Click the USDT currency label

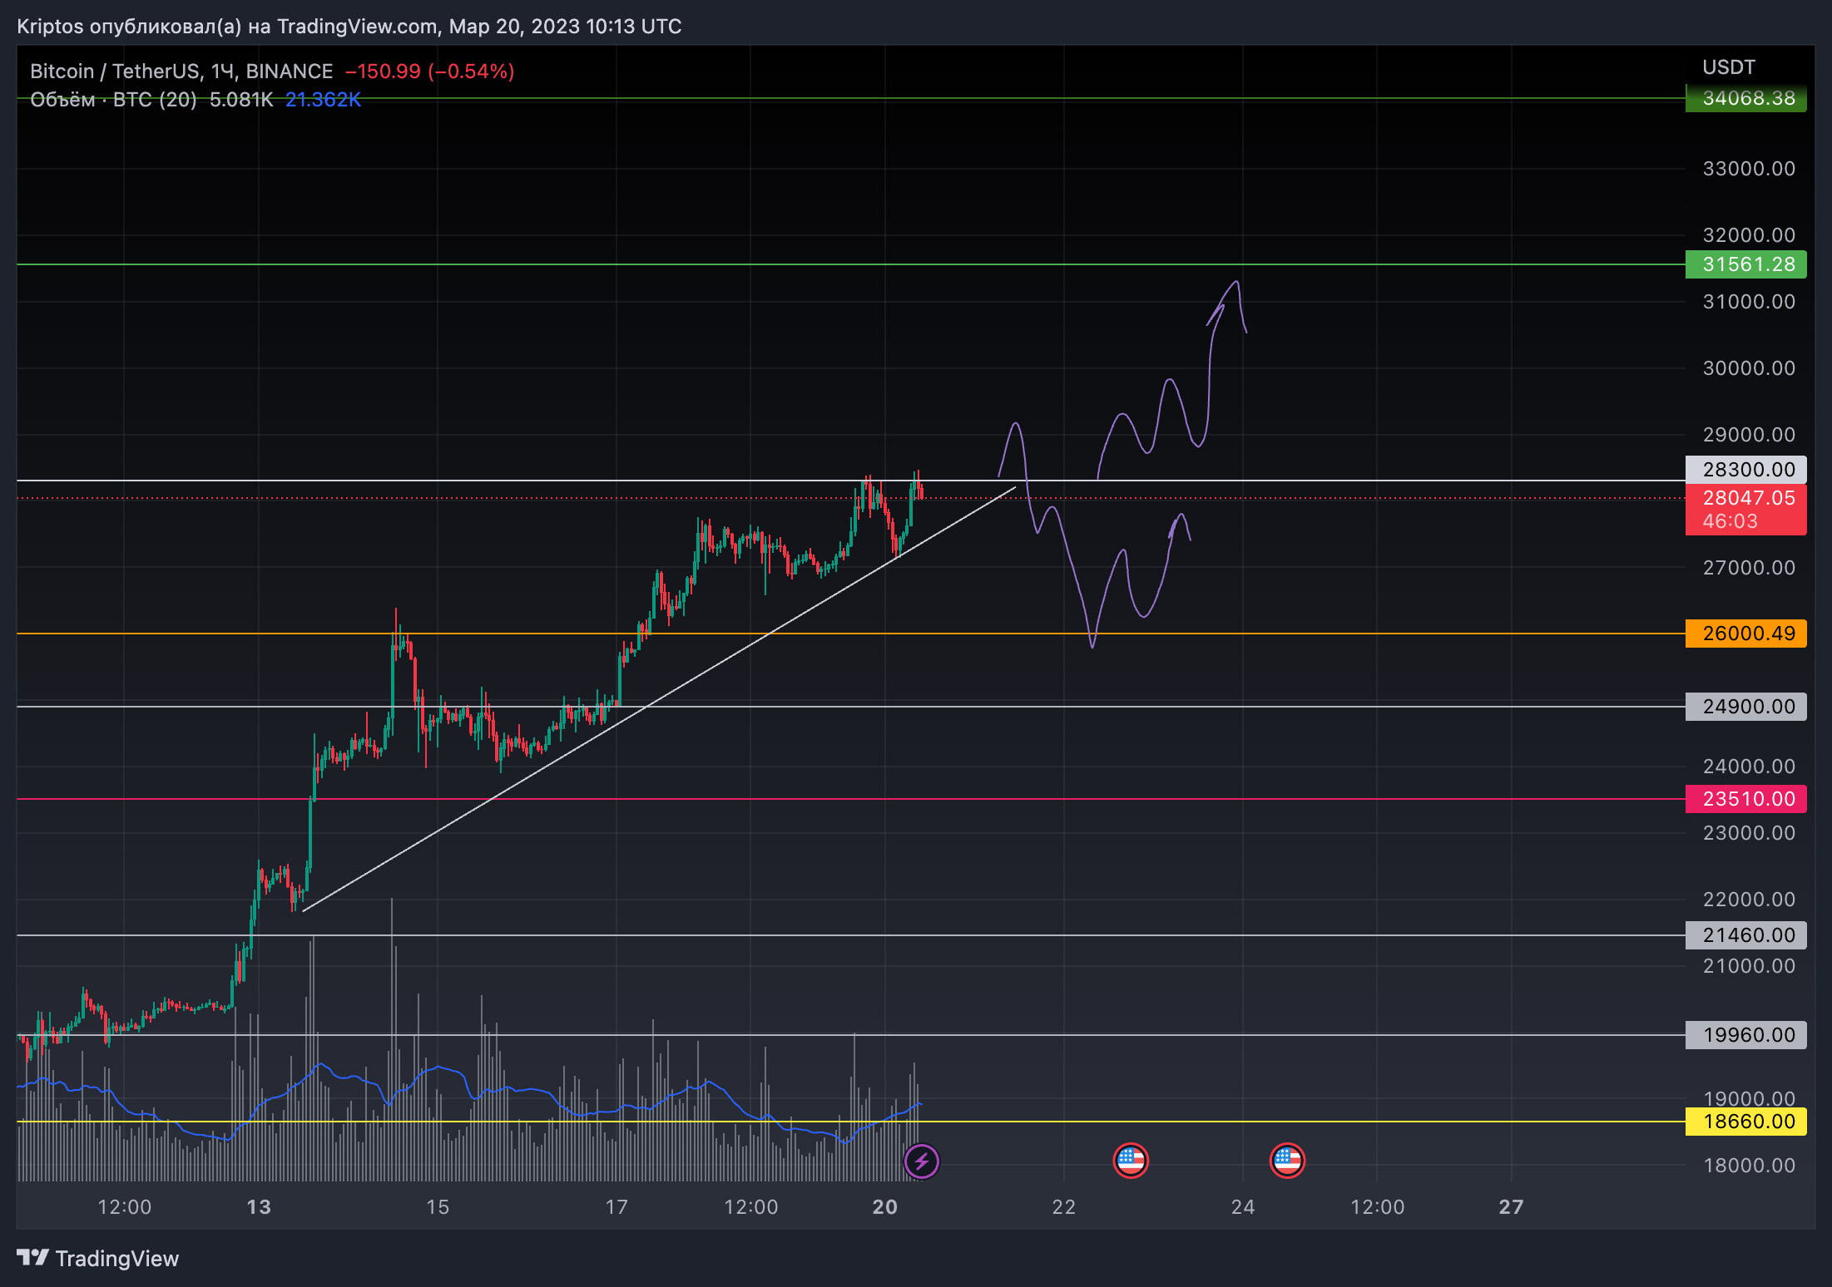[x=1728, y=67]
